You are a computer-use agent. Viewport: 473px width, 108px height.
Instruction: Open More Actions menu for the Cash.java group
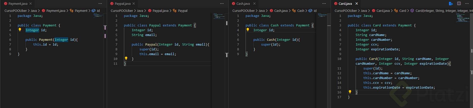click(x=324, y=4)
